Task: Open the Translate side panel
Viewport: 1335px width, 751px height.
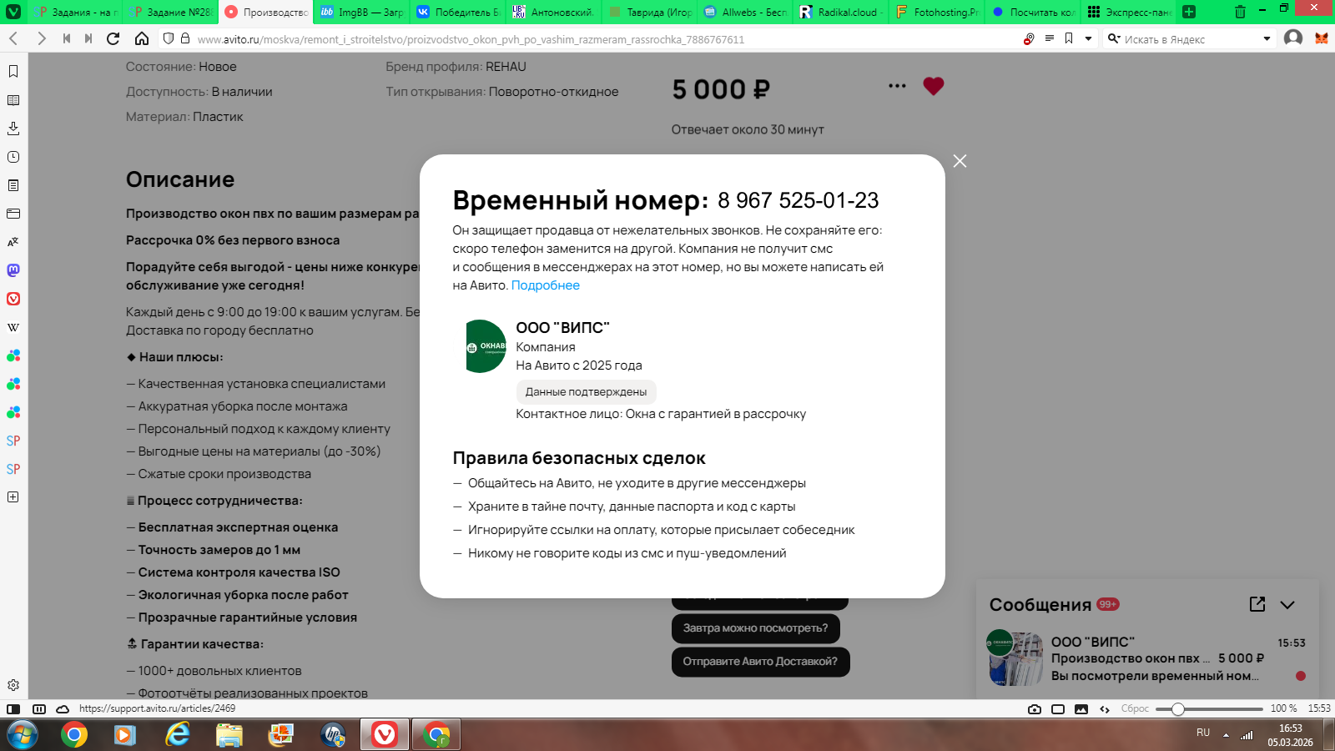Action: coord(13,242)
